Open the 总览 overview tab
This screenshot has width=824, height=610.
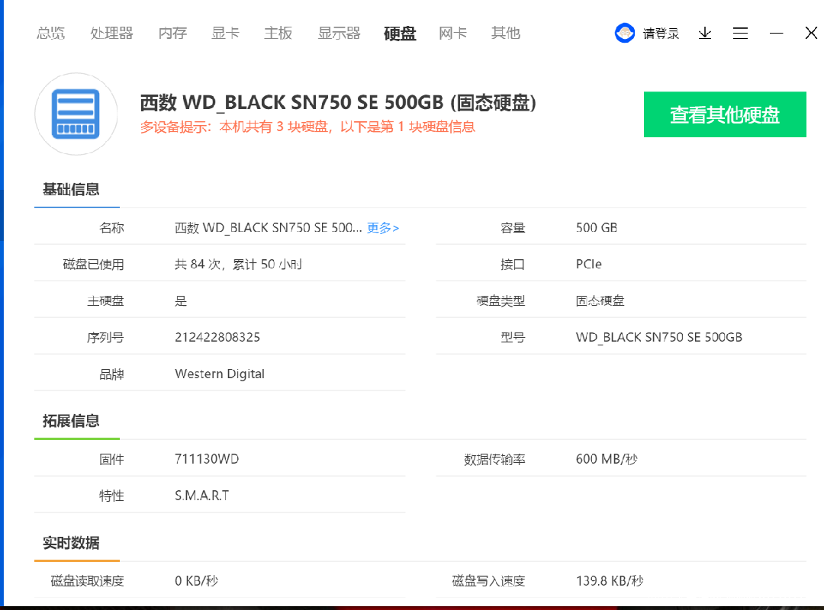tap(51, 33)
